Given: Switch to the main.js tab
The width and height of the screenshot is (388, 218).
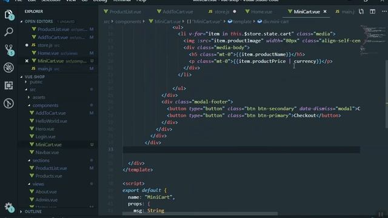Looking at the screenshot, I should pyautogui.click(x=347, y=12).
